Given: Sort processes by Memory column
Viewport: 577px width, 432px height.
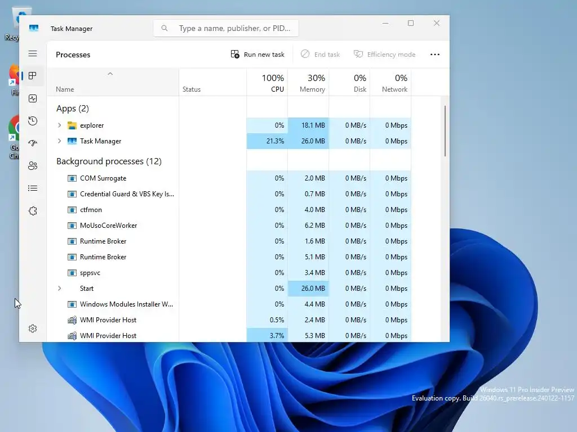Looking at the screenshot, I should 308,82.
